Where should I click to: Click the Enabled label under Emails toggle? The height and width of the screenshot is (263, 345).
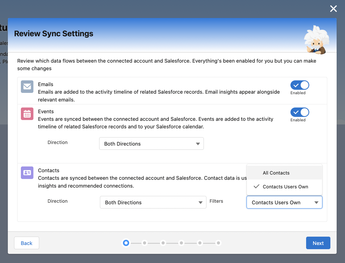coord(298,93)
